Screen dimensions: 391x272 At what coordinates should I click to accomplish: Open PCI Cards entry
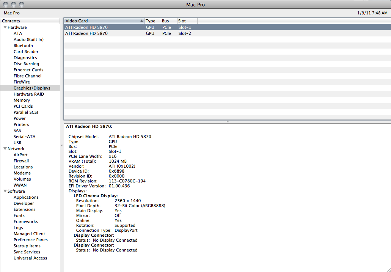[23, 106]
